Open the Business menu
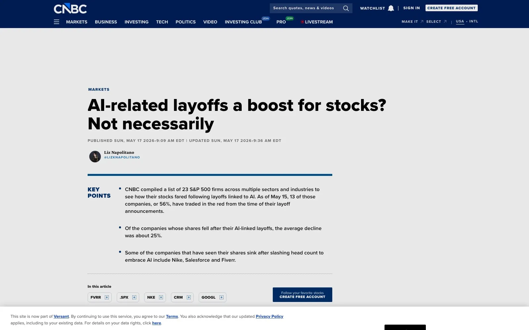This screenshot has height=330, width=529. [x=106, y=22]
